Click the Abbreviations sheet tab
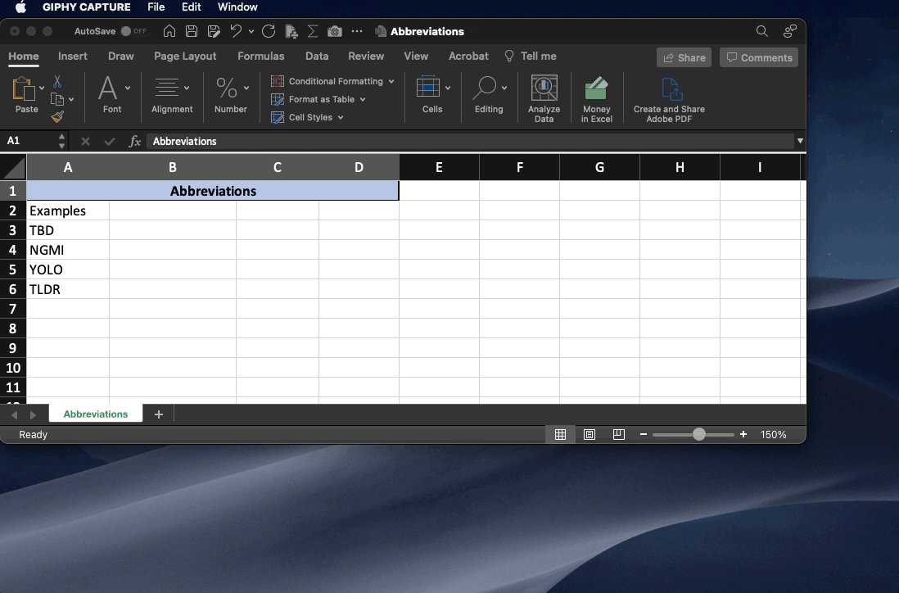The height and width of the screenshot is (593, 899). [x=96, y=414]
